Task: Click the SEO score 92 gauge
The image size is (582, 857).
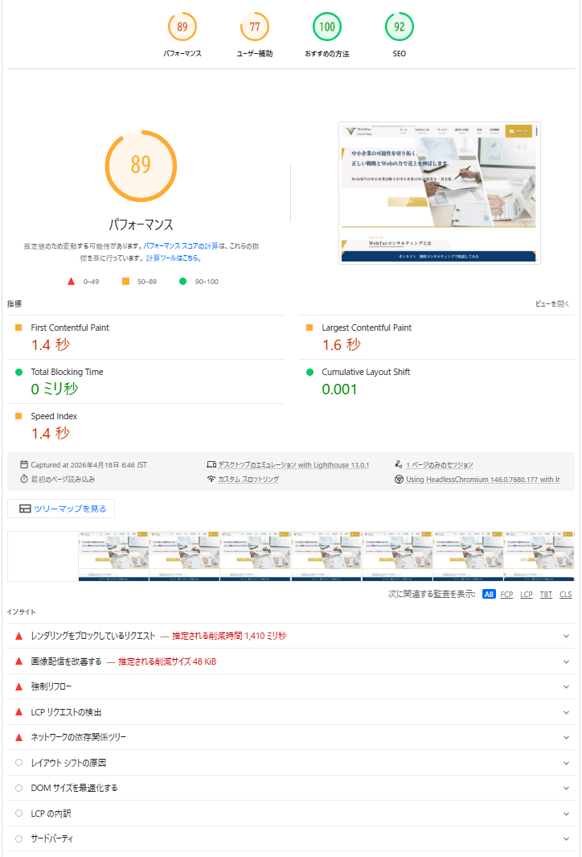Action: coord(400,27)
